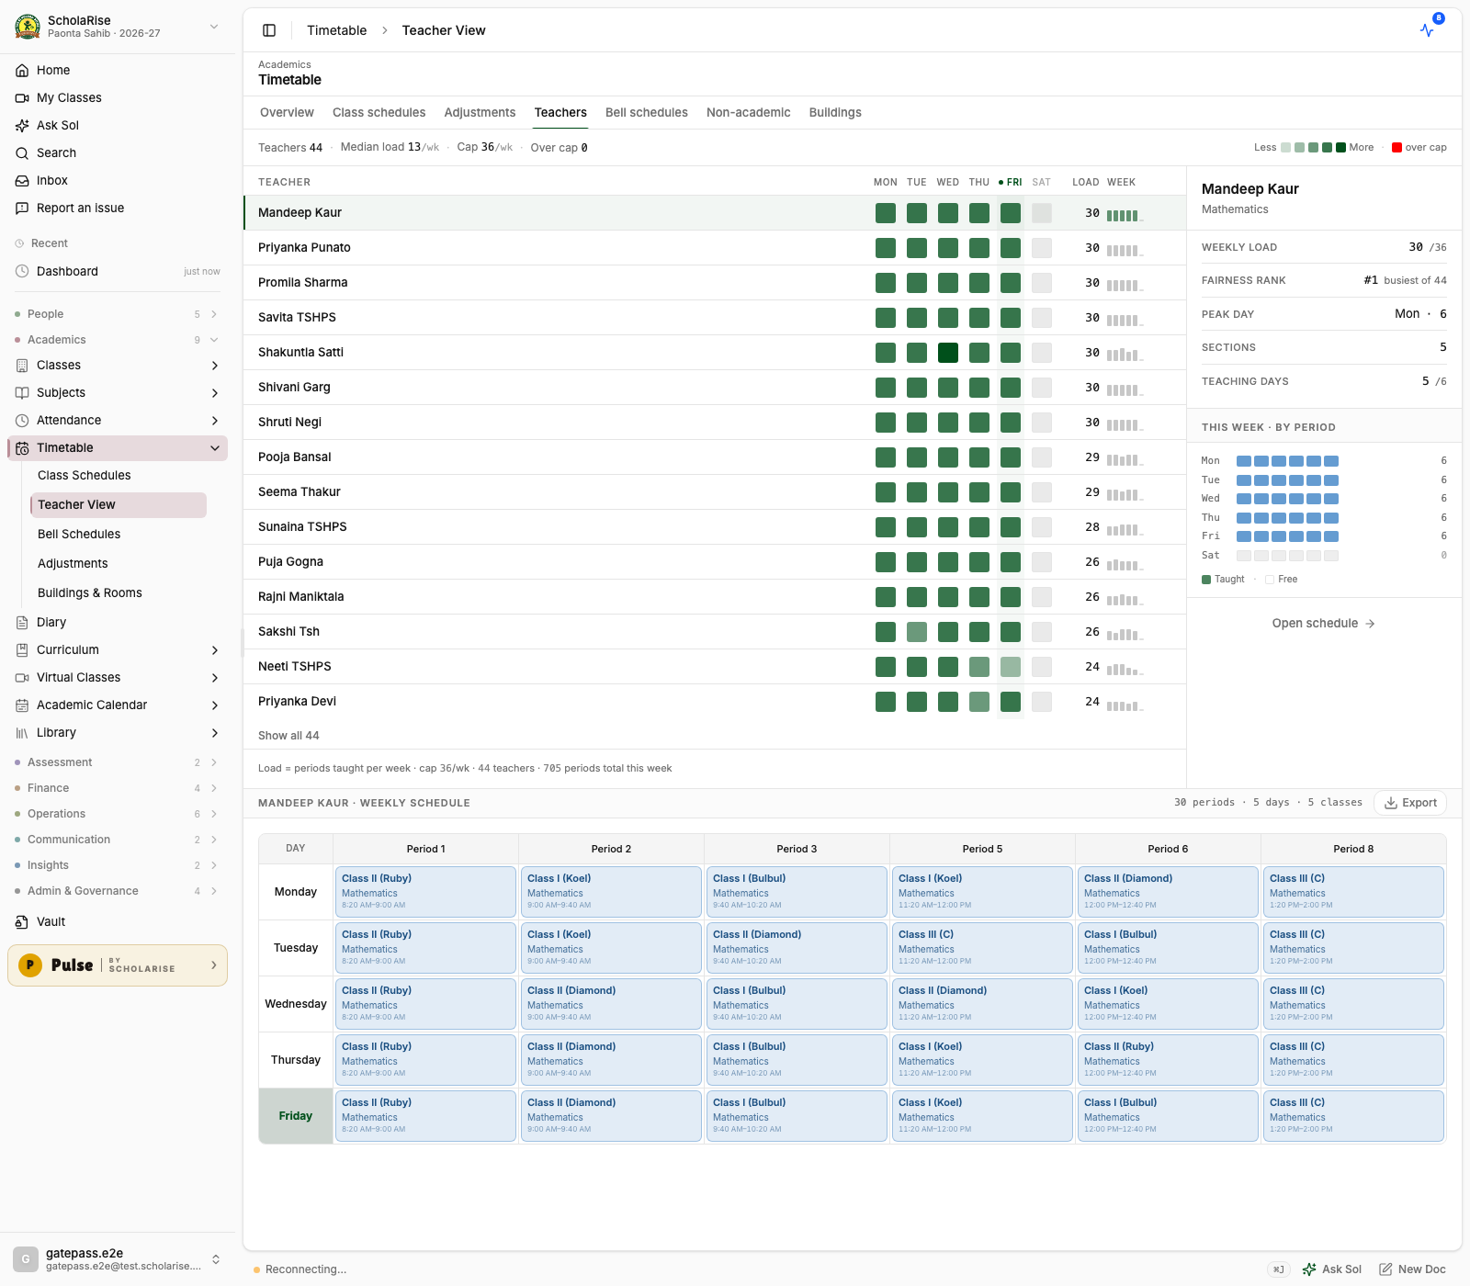1470x1286 pixels.
Task: Open the activity pulse icon with badge
Action: [x=1427, y=30]
